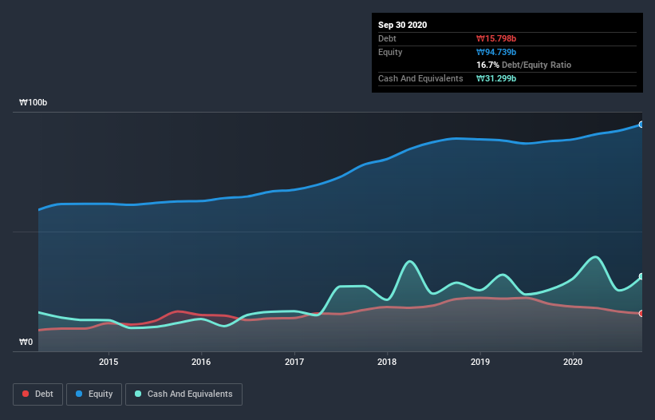The image size is (655, 420).
Task: Toggle Cash And Equivalents legend button
Action: [183, 394]
